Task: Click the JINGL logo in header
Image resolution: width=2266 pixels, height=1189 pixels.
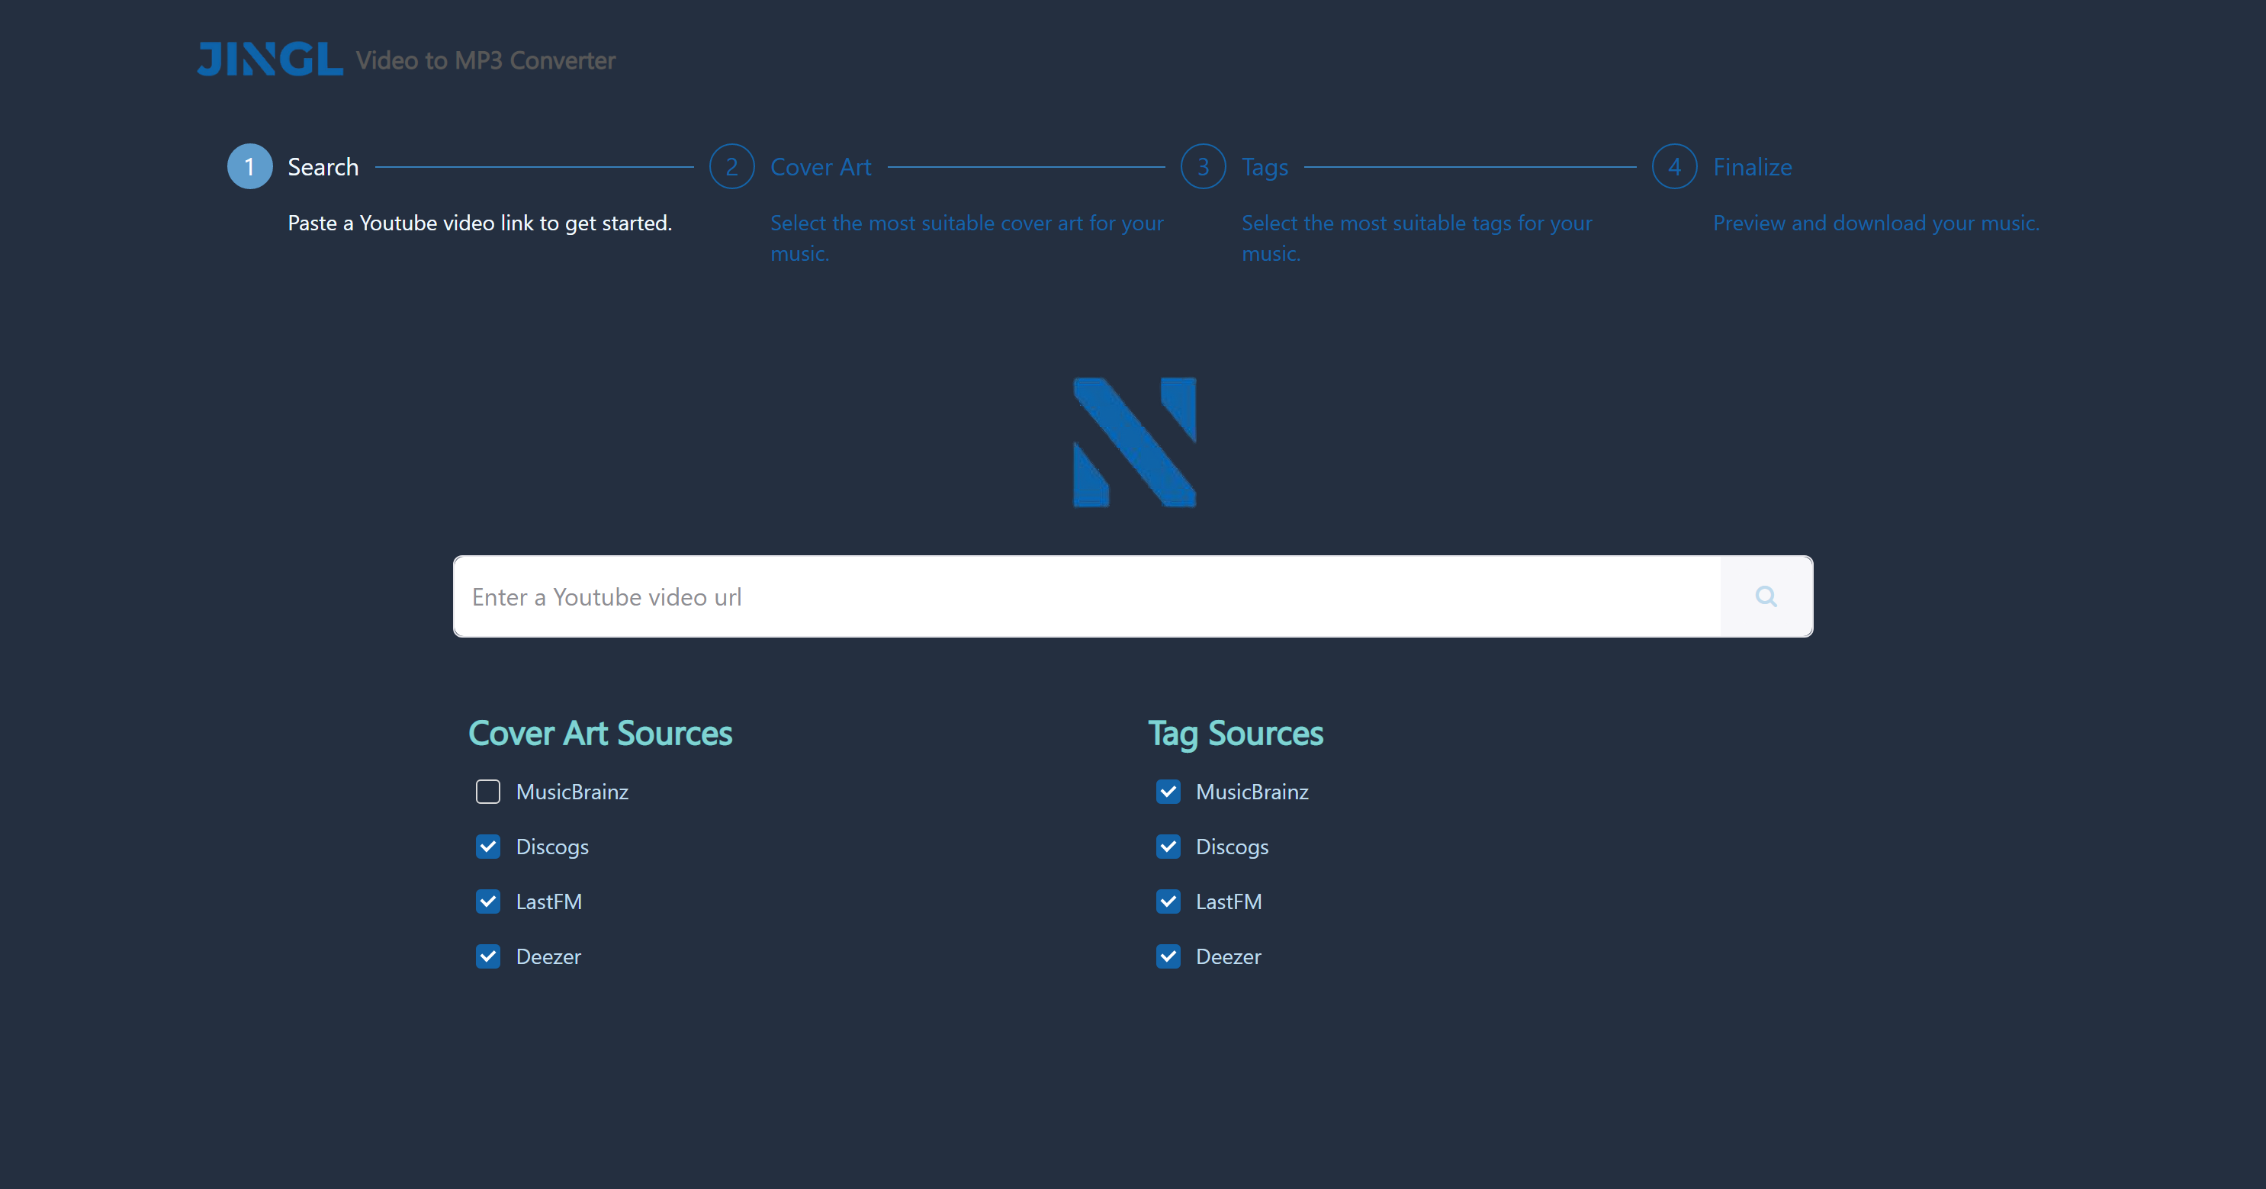Action: coord(269,59)
